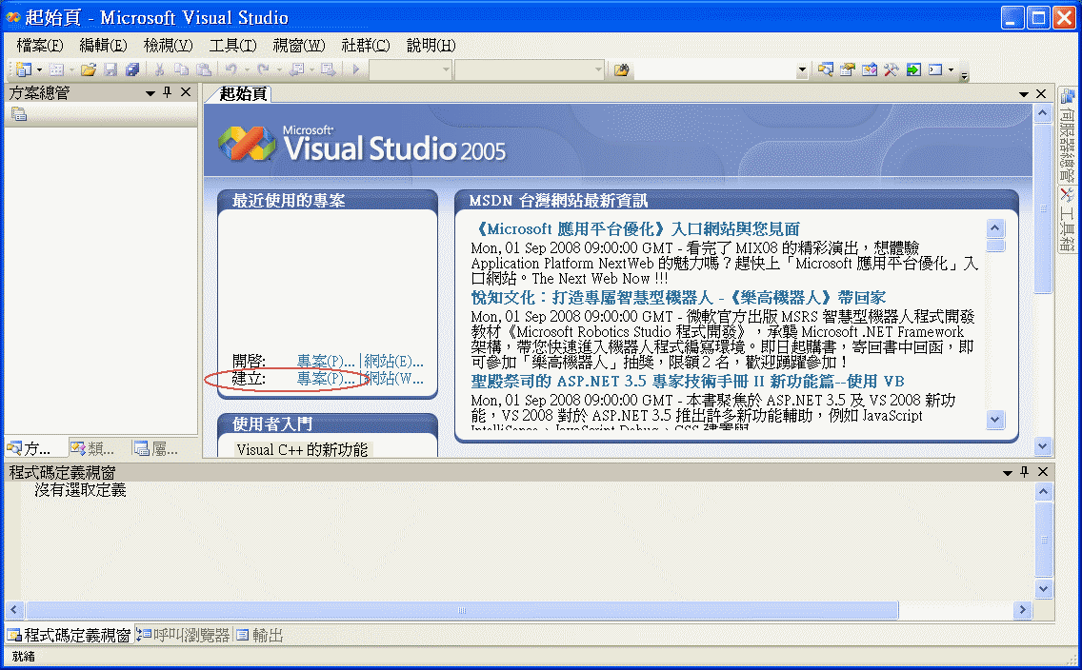The image size is (1082, 670).
Task: Open the 檢視(V) menu
Action: pos(168,46)
